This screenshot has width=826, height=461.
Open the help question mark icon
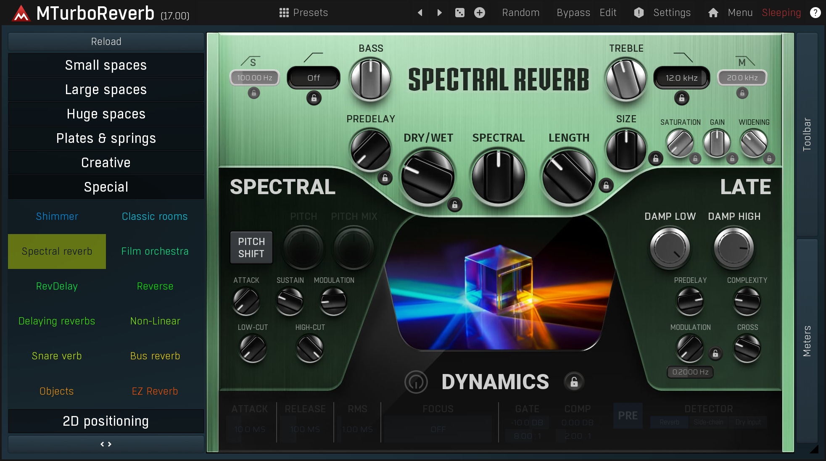[x=815, y=13]
